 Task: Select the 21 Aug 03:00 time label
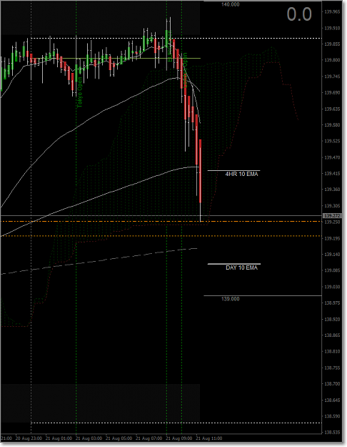[x=89, y=438]
